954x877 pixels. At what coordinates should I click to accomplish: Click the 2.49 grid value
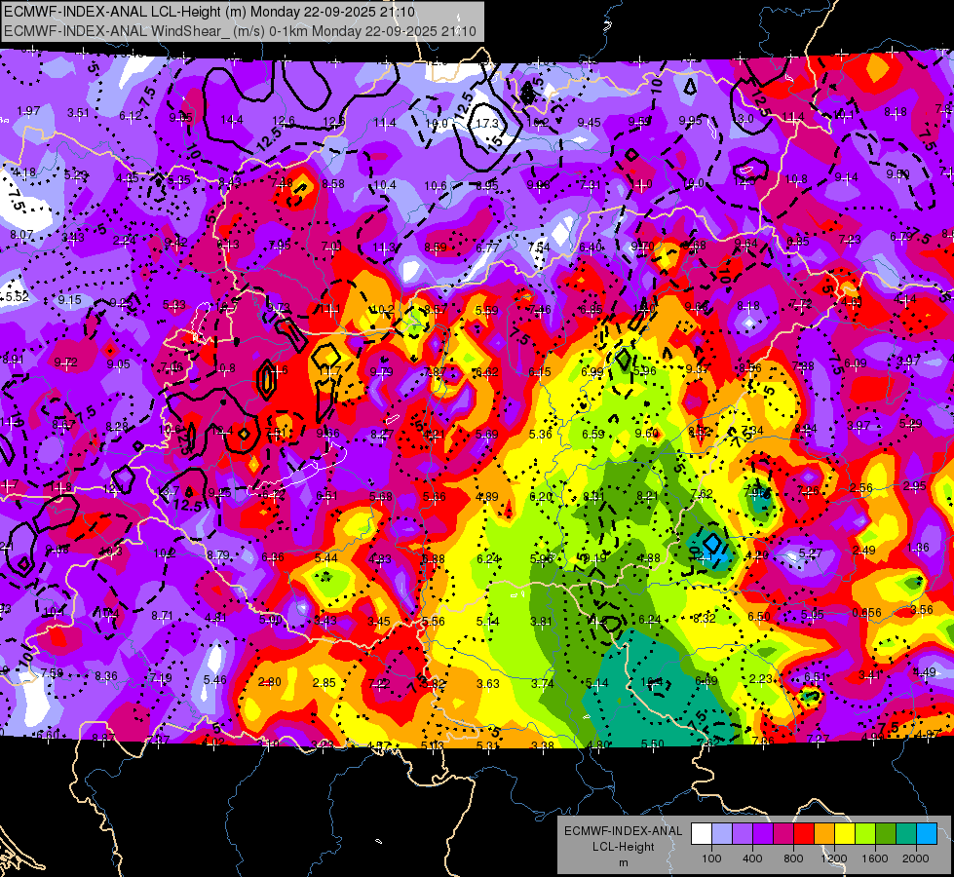coord(864,551)
